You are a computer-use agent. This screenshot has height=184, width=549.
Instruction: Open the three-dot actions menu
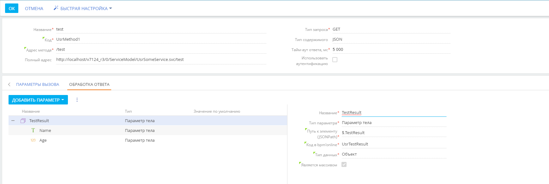coord(77,100)
